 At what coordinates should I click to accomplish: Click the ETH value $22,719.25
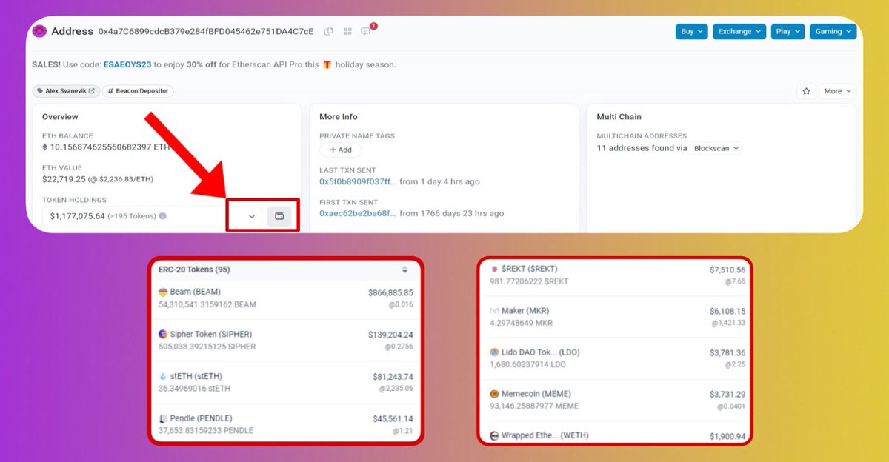click(x=63, y=178)
